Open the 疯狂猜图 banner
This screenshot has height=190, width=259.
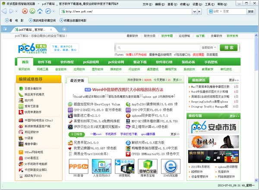(x=213, y=157)
